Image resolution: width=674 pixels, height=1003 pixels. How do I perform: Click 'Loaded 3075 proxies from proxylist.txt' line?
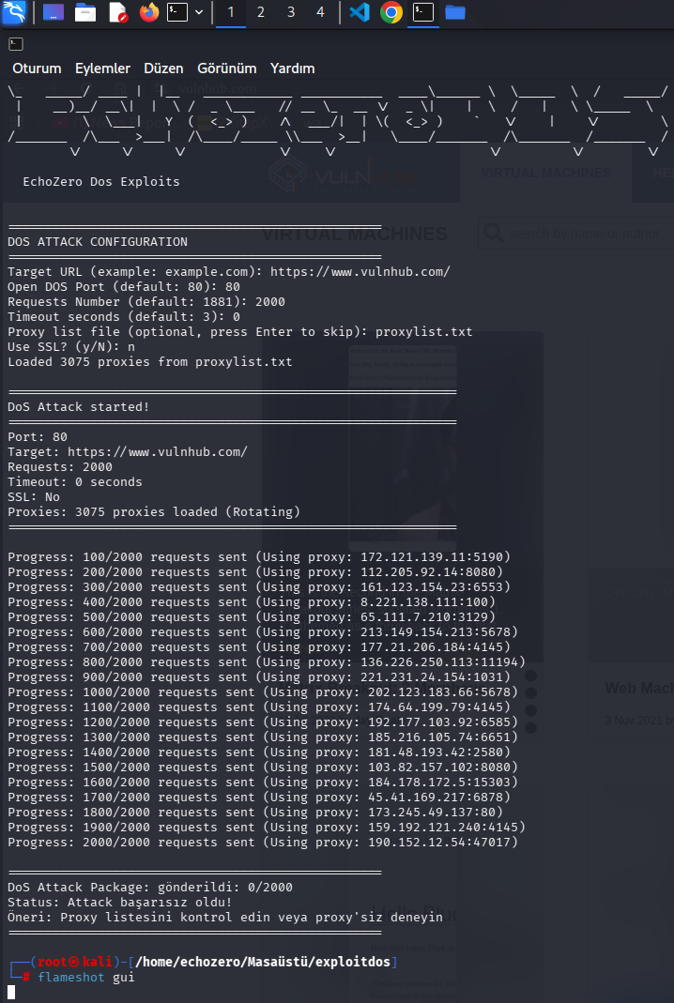pos(150,362)
